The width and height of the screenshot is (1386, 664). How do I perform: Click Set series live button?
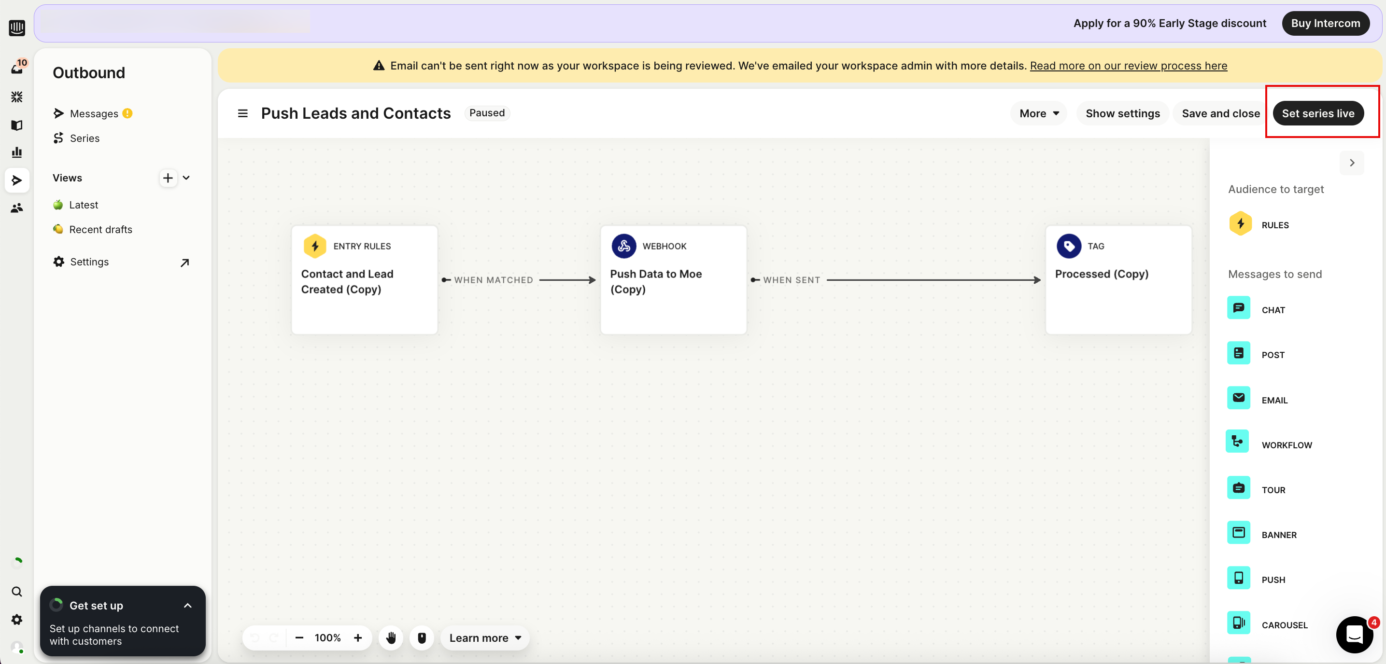tap(1318, 113)
